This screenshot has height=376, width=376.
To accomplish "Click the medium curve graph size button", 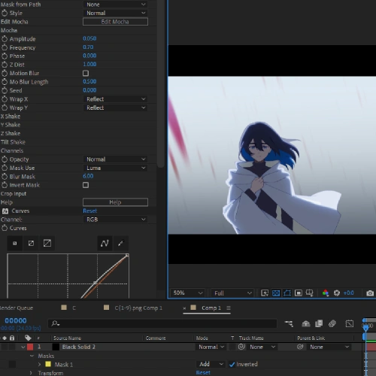I will (x=31, y=243).
